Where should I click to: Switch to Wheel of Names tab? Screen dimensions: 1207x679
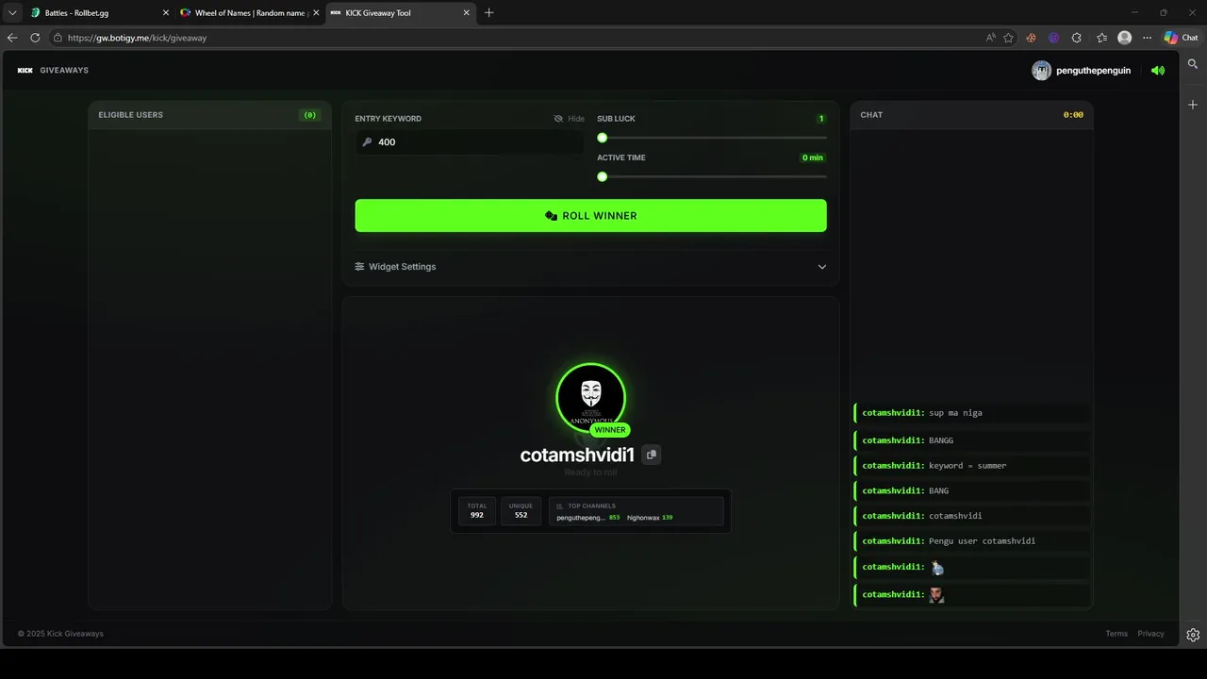(250, 13)
